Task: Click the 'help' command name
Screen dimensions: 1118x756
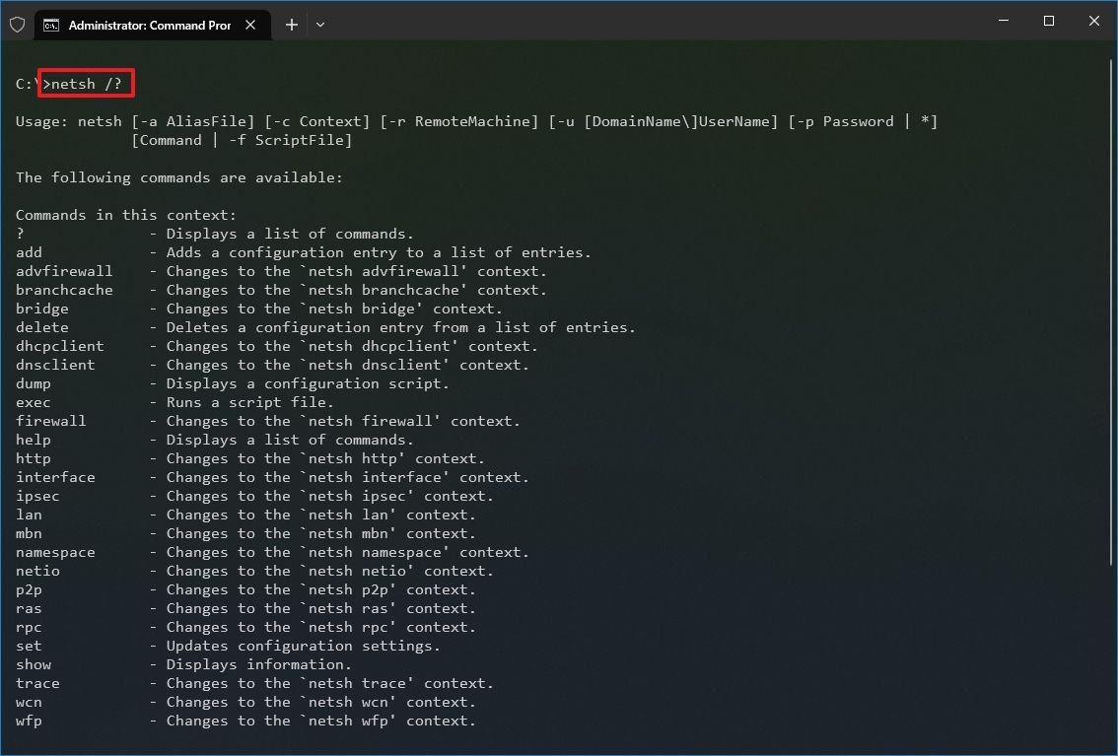Action: pyautogui.click(x=34, y=440)
